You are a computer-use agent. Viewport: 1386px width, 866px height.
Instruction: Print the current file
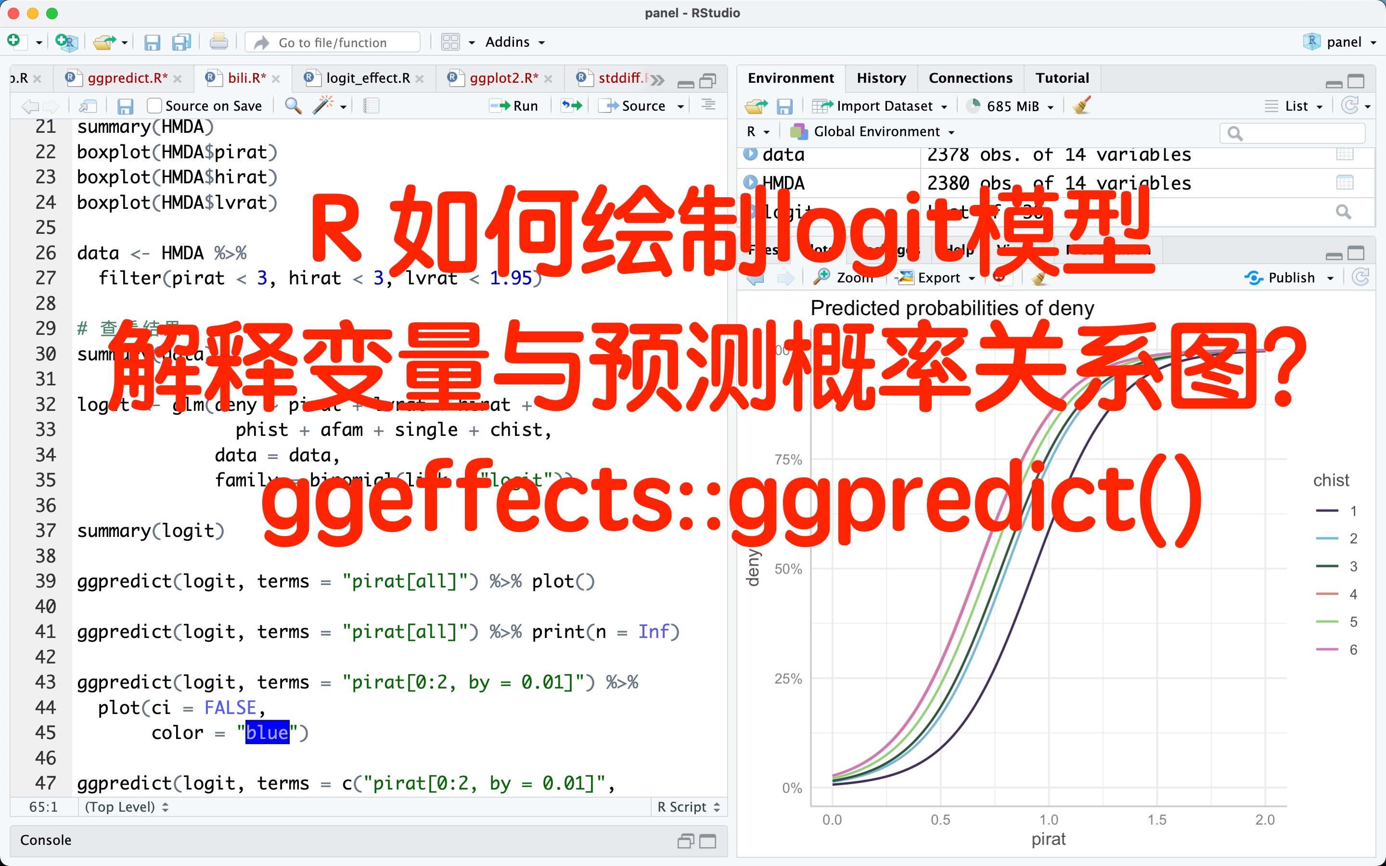click(219, 42)
